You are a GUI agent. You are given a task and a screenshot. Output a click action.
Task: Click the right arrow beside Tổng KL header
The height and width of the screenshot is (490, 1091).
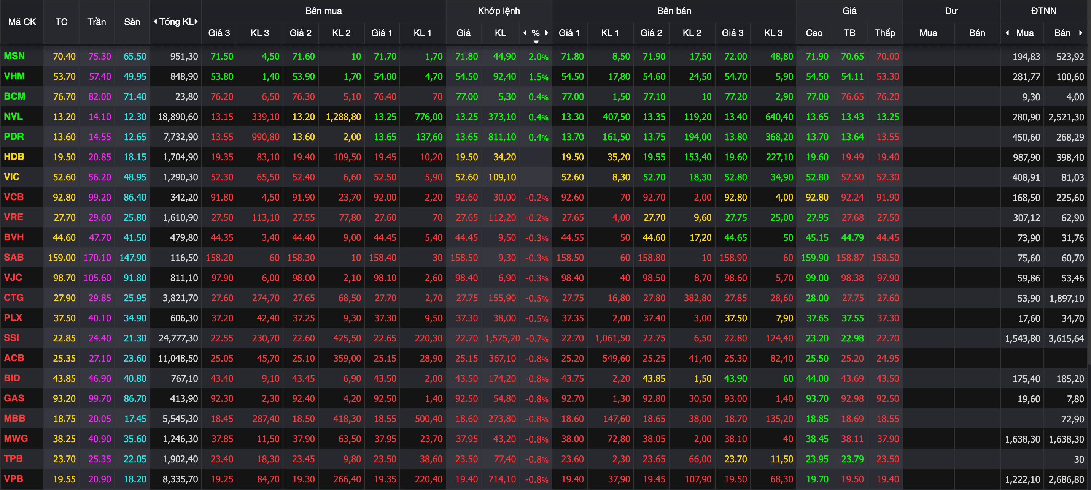pos(196,22)
